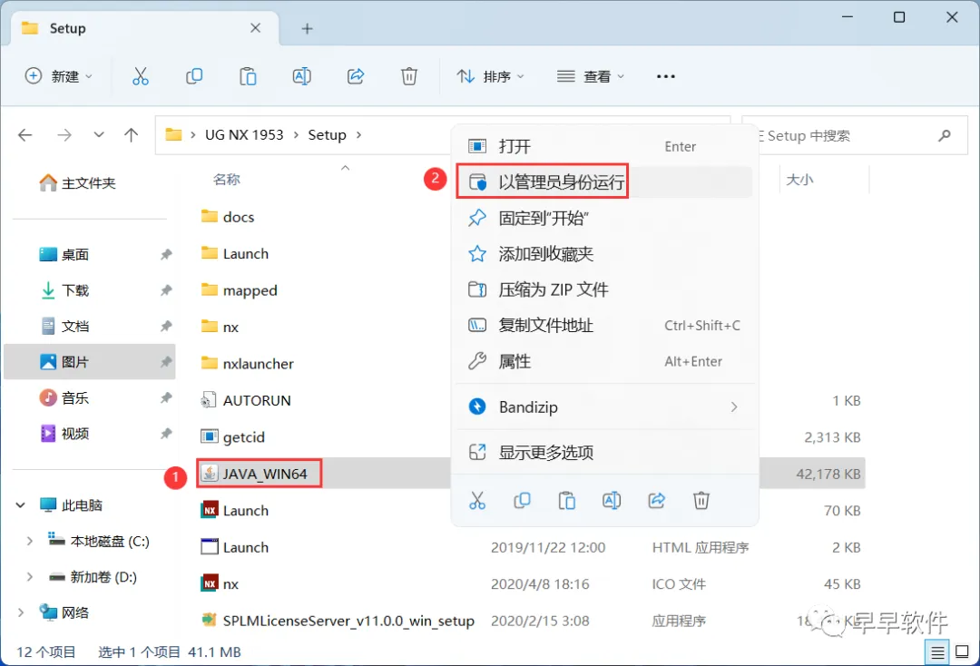Choose 属性 in the context menu
The height and width of the screenshot is (666, 980).
pyautogui.click(x=604, y=361)
